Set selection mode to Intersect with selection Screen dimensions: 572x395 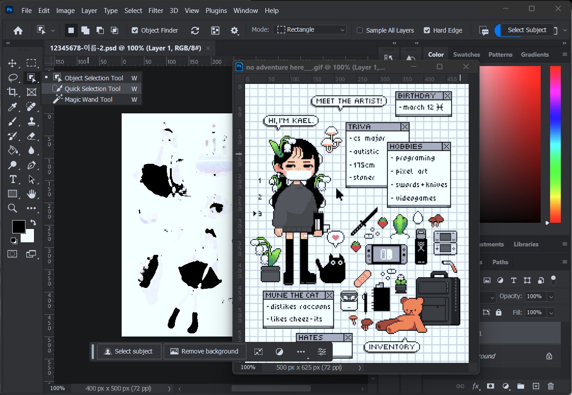(x=114, y=30)
